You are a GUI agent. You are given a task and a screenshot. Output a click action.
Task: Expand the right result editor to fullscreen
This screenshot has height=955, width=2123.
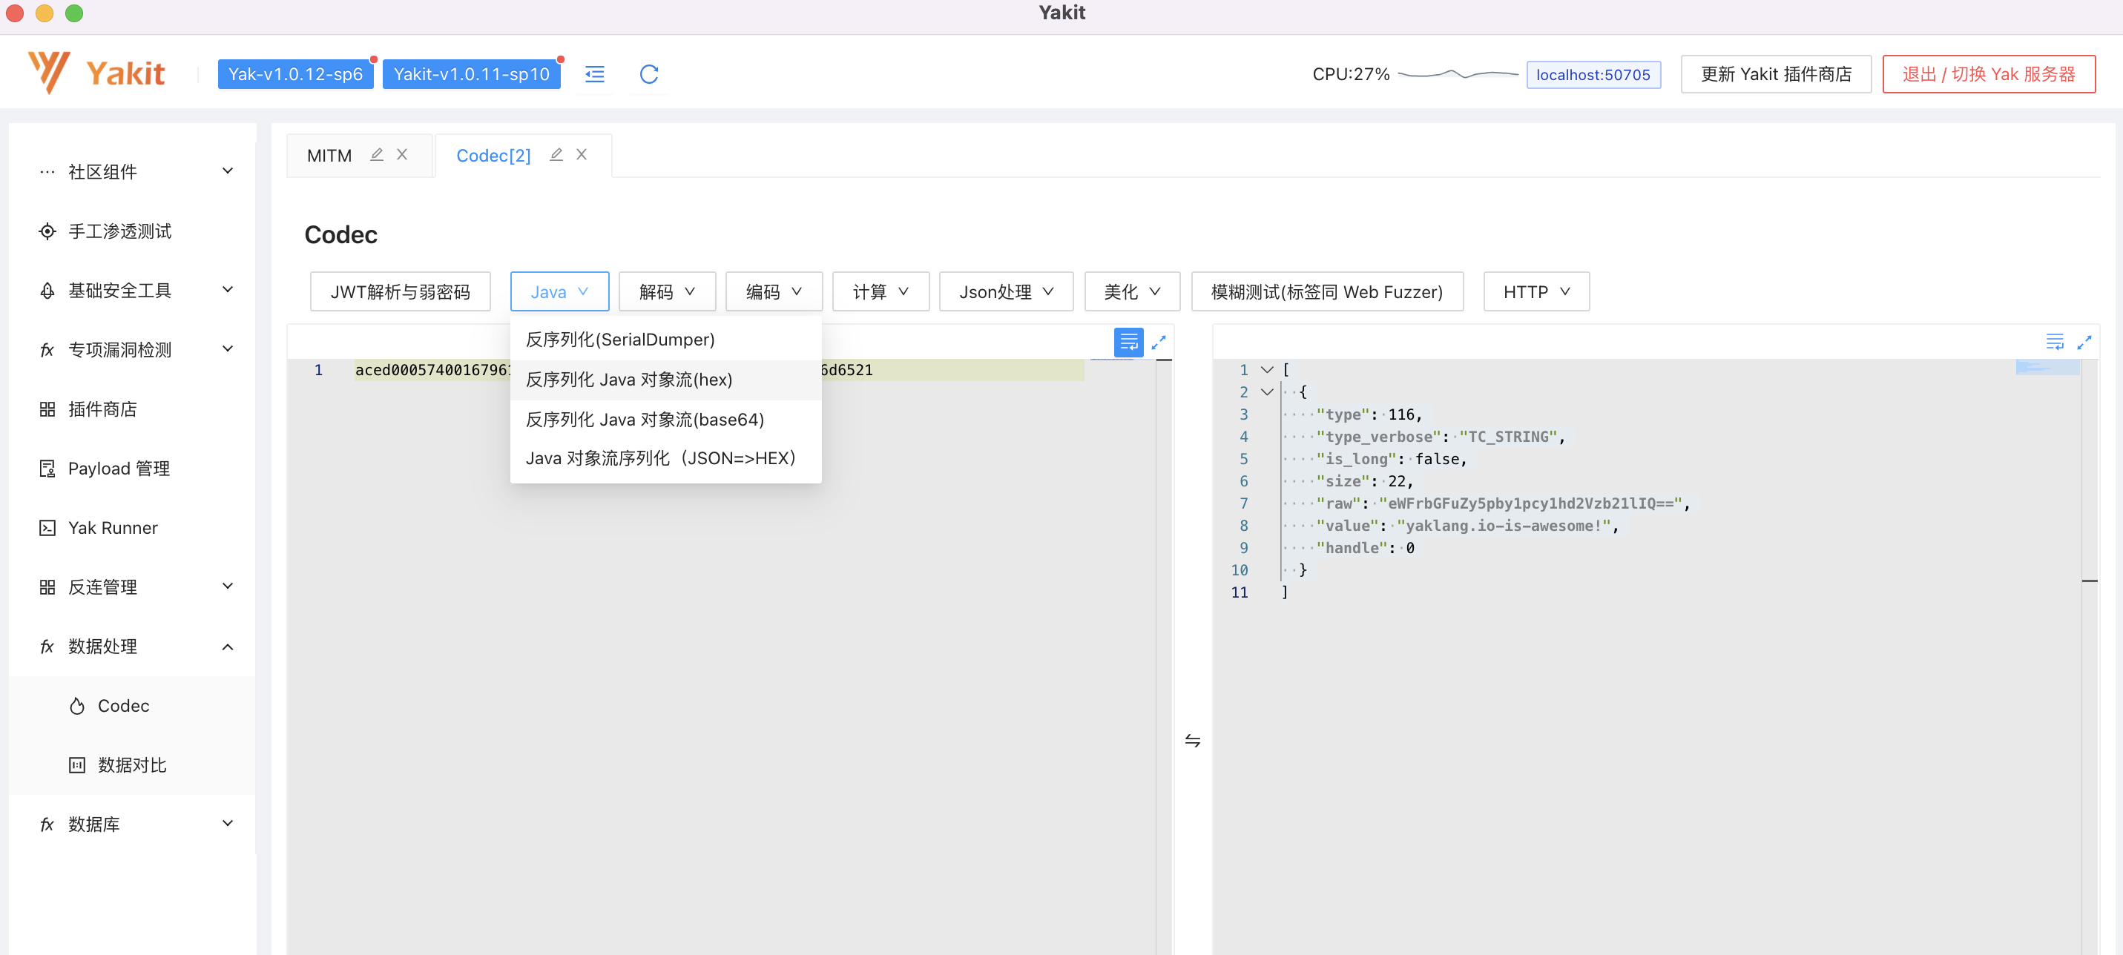[2084, 342]
